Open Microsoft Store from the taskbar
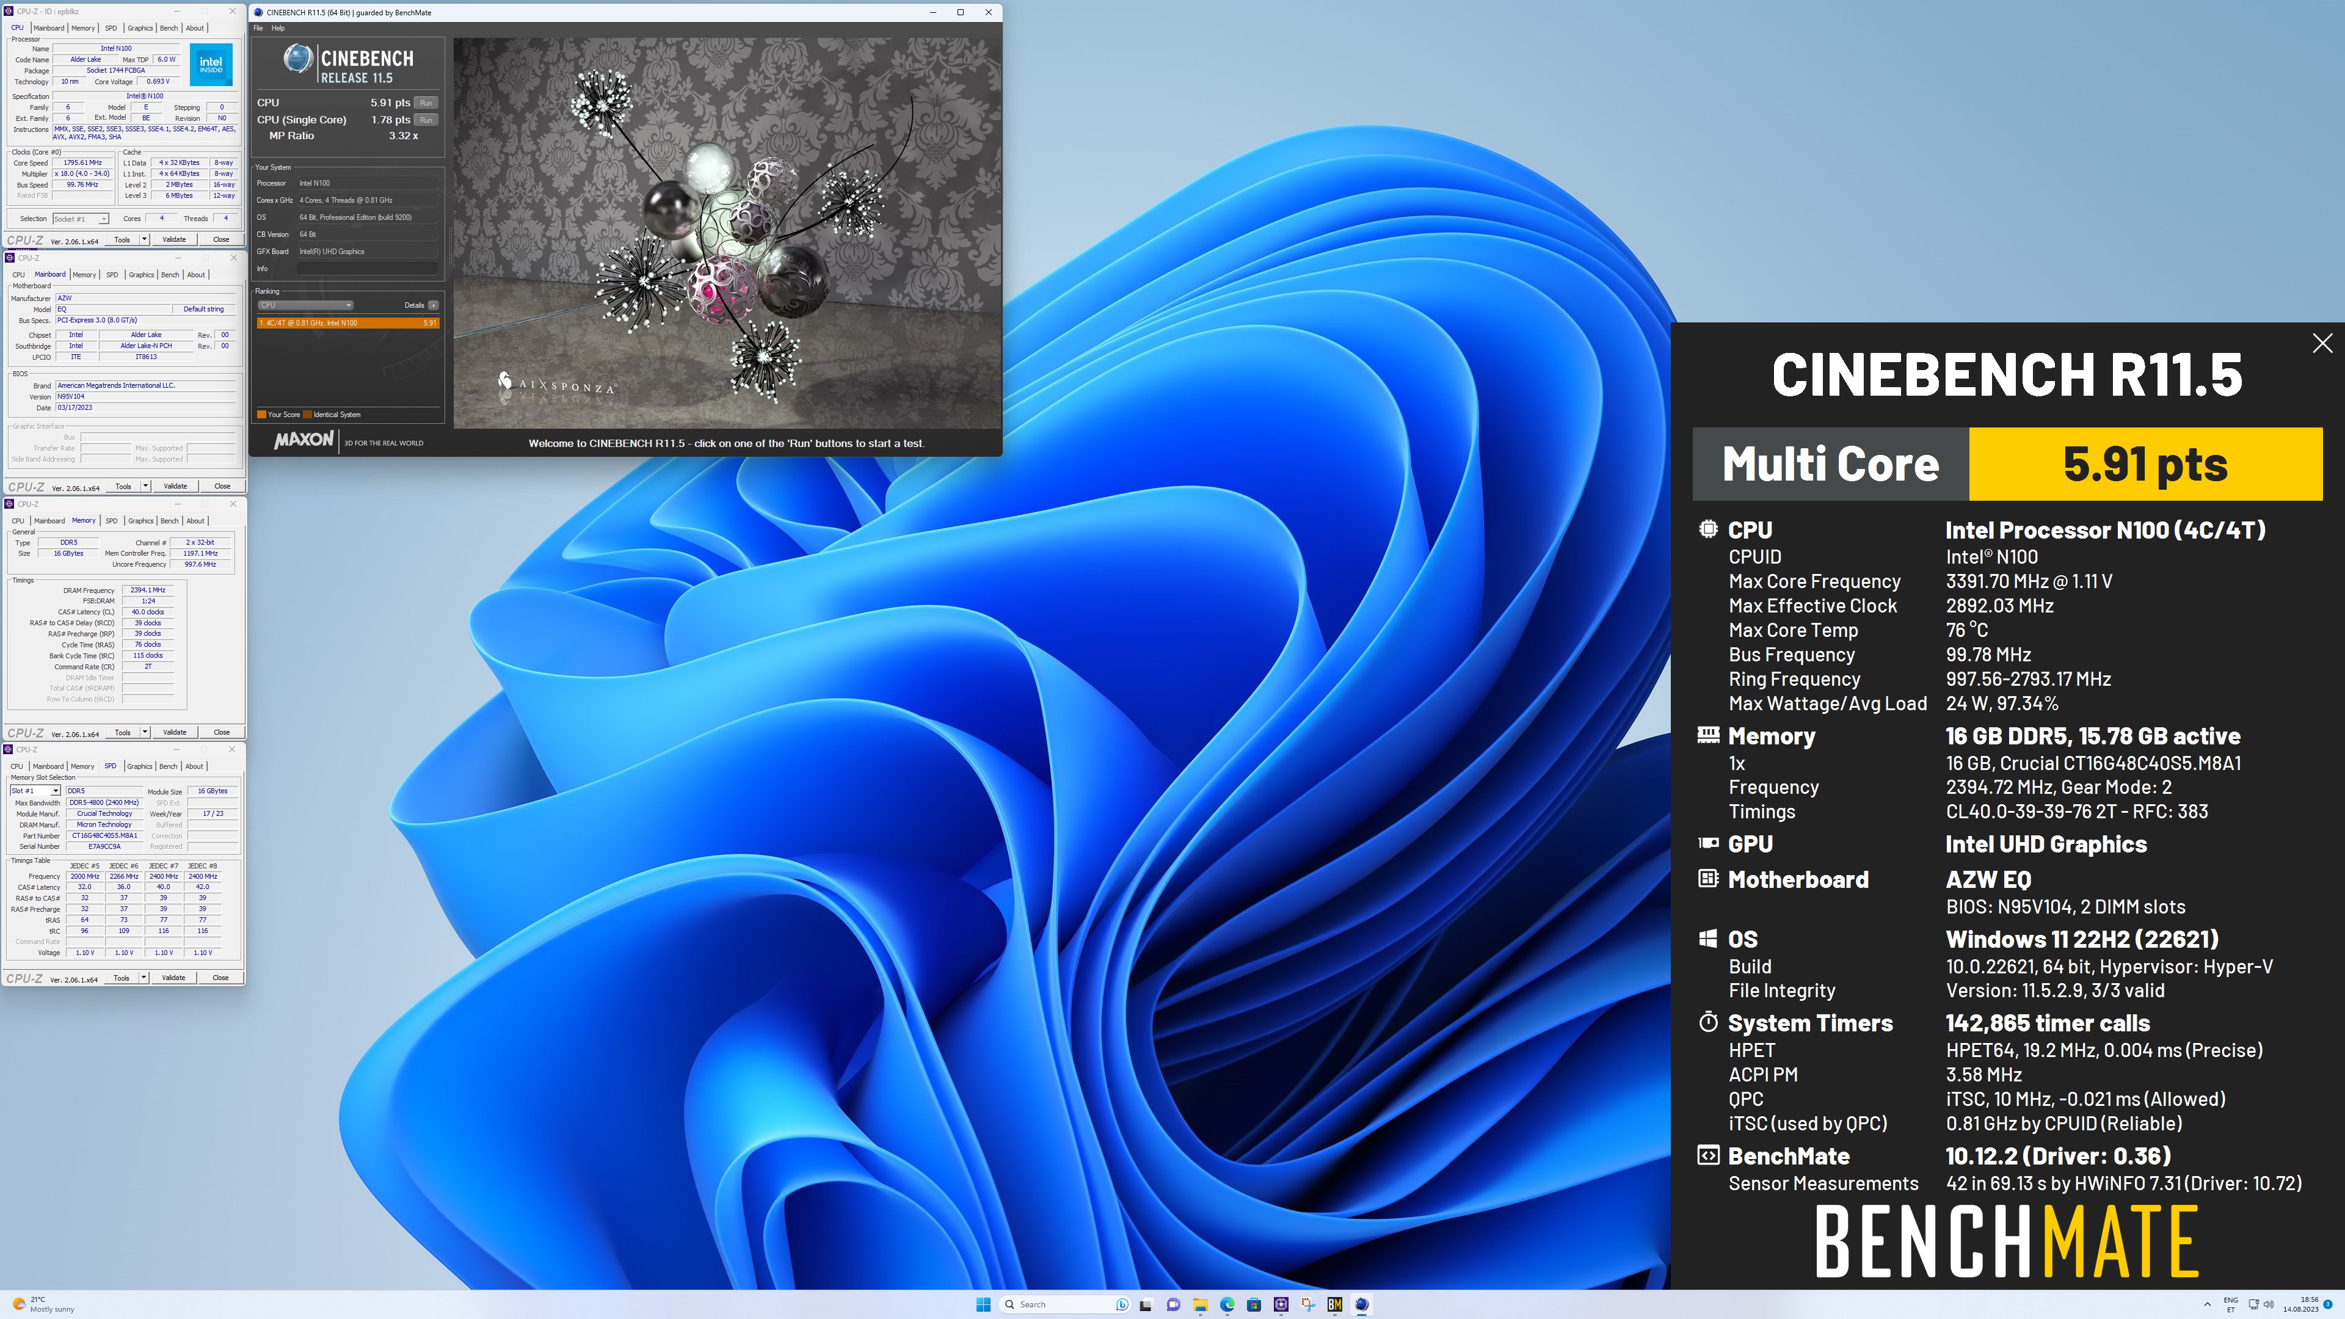The height and width of the screenshot is (1319, 2345). [1254, 1304]
